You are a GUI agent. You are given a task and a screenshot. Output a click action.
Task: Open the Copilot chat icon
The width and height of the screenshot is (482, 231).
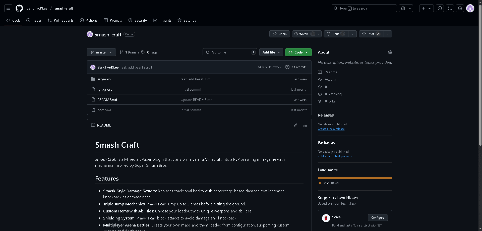[x=403, y=8]
